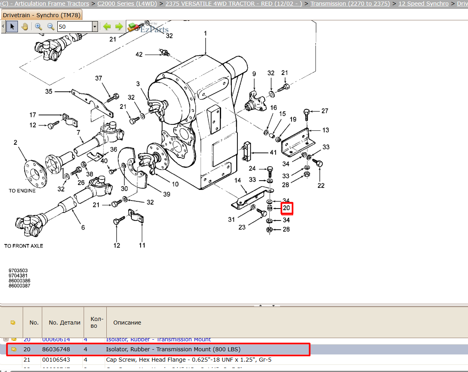The width and height of the screenshot is (468, 372).
Task: Click callout 38 in the diagram
Action: click(x=90, y=174)
